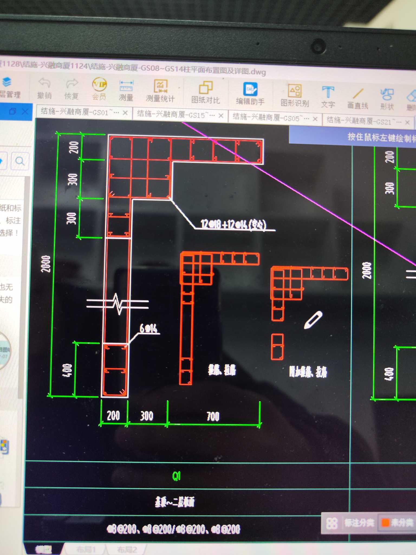Viewport: 416px width, 555px height.
Task: Close the GS21 drawing tab
Action: [x=407, y=122]
